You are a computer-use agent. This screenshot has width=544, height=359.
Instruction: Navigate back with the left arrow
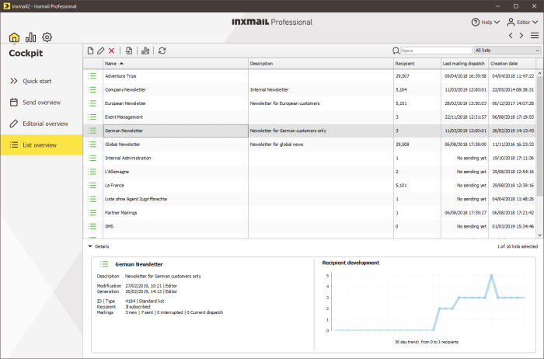(x=511, y=36)
